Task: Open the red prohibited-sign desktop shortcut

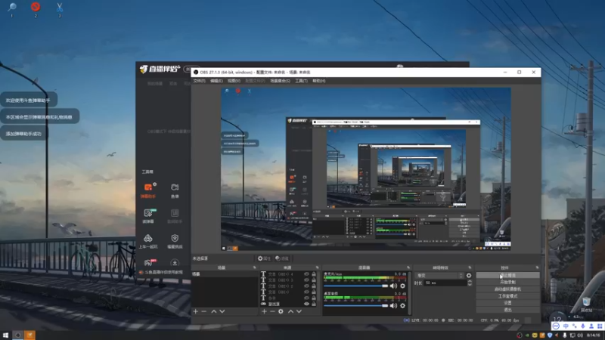Action: point(36,8)
